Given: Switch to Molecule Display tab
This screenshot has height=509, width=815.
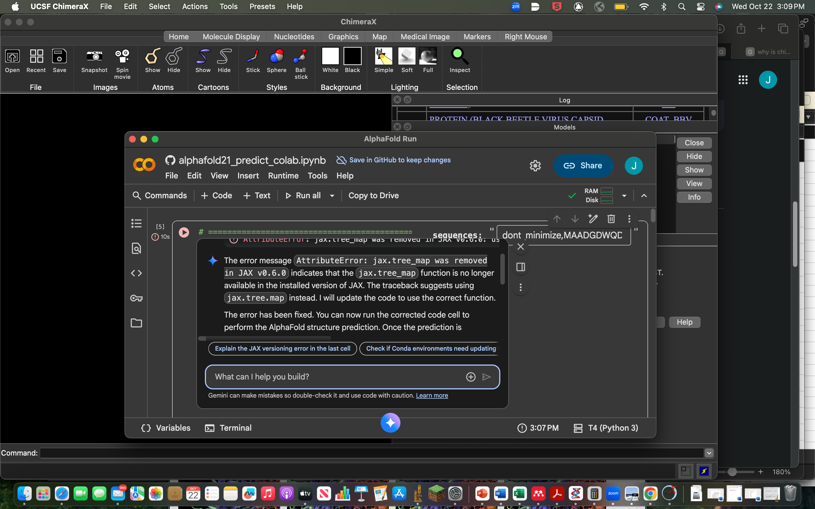Looking at the screenshot, I should (x=231, y=37).
